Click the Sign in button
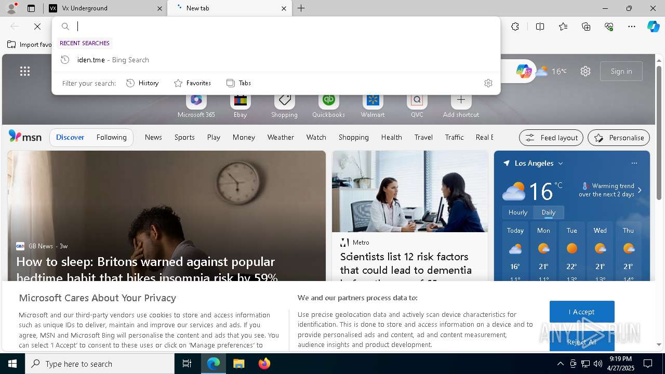This screenshot has height=374, width=665. [x=621, y=71]
